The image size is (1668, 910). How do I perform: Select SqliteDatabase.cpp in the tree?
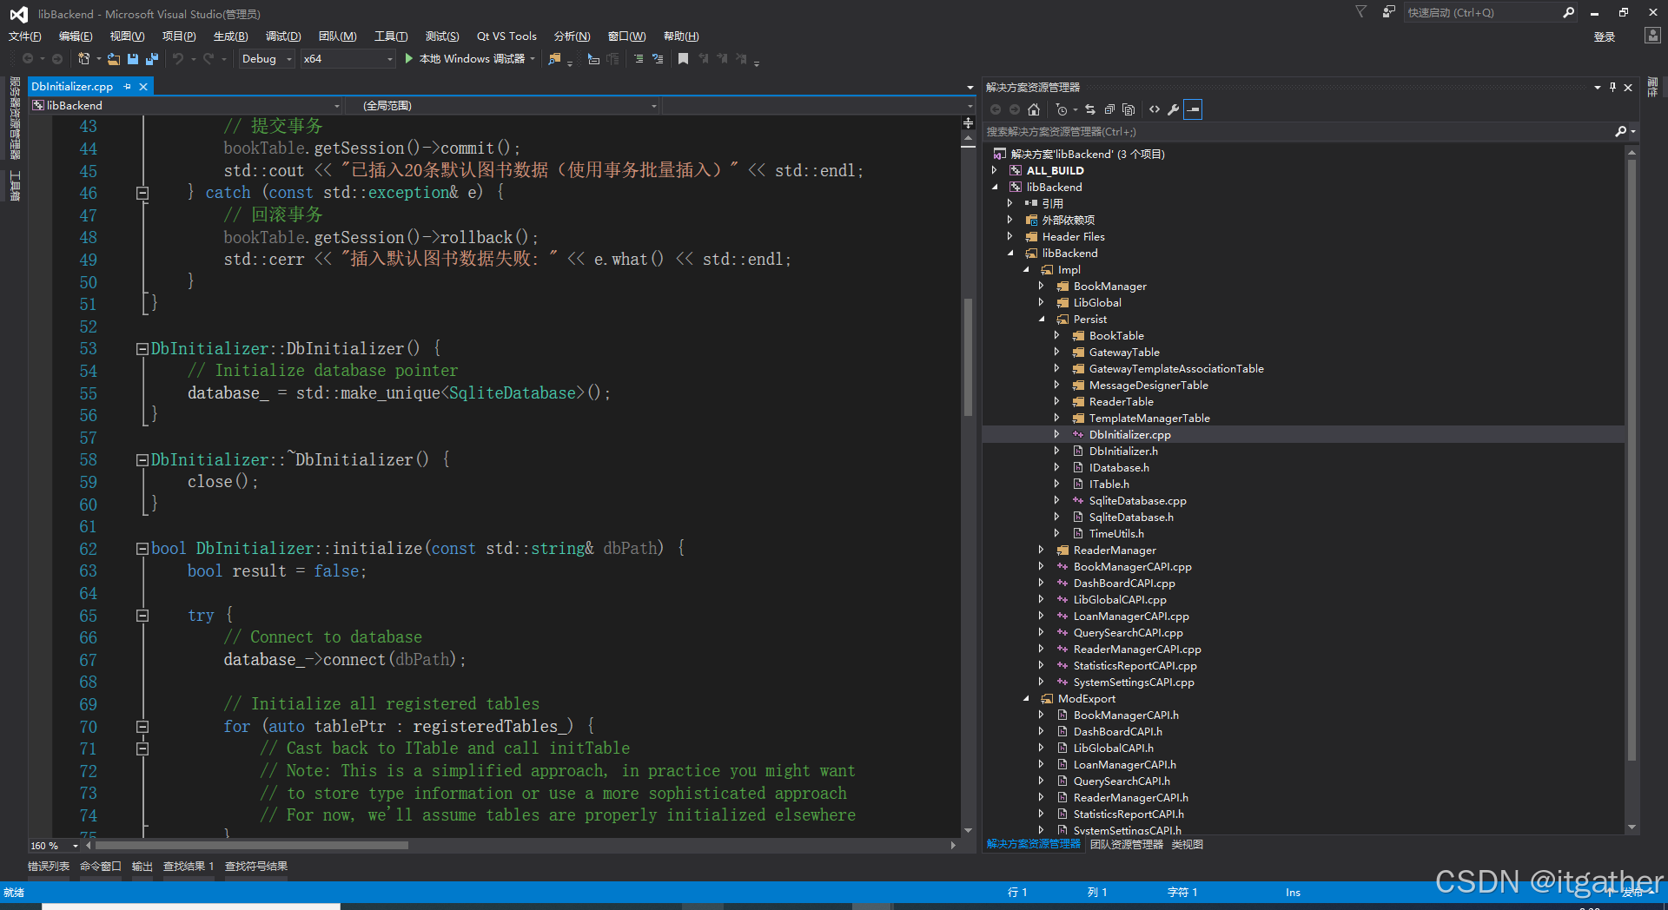coord(1137,501)
